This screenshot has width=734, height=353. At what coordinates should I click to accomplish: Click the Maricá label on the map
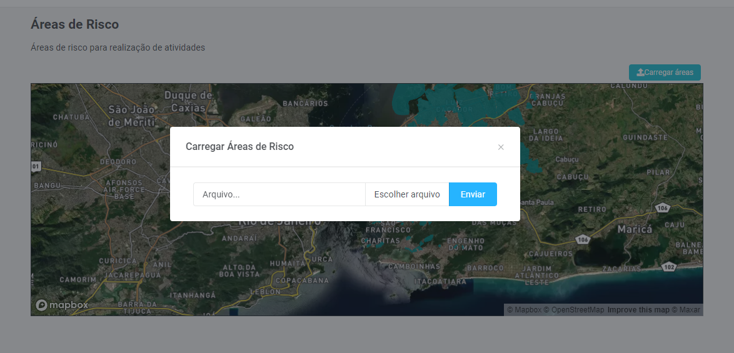coord(635,229)
